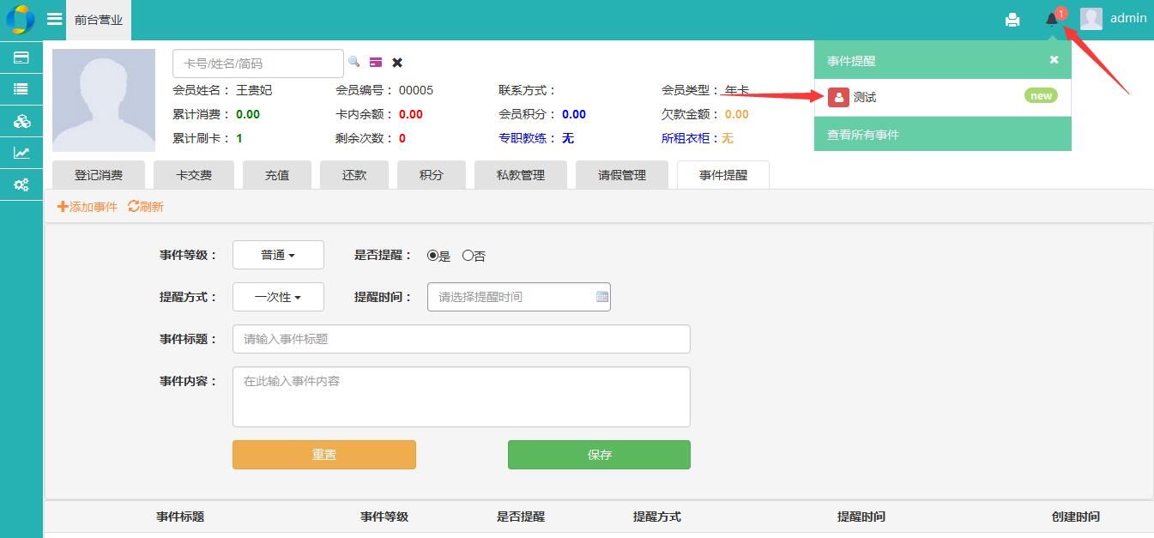Select the 否 reminder radio button

[468, 255]
